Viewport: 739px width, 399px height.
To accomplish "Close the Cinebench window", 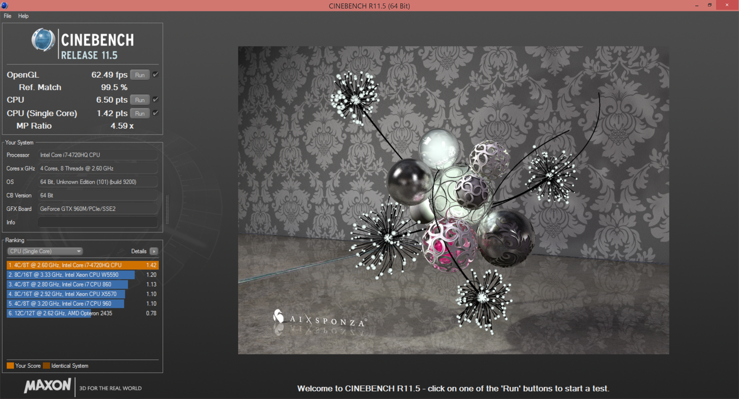I will [x=727, y=5].
